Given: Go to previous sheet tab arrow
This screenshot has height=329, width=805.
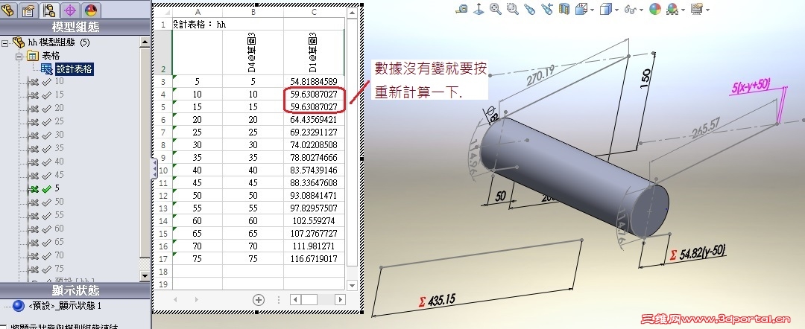Looking at the screenshot, I should [x=176, y=299].
